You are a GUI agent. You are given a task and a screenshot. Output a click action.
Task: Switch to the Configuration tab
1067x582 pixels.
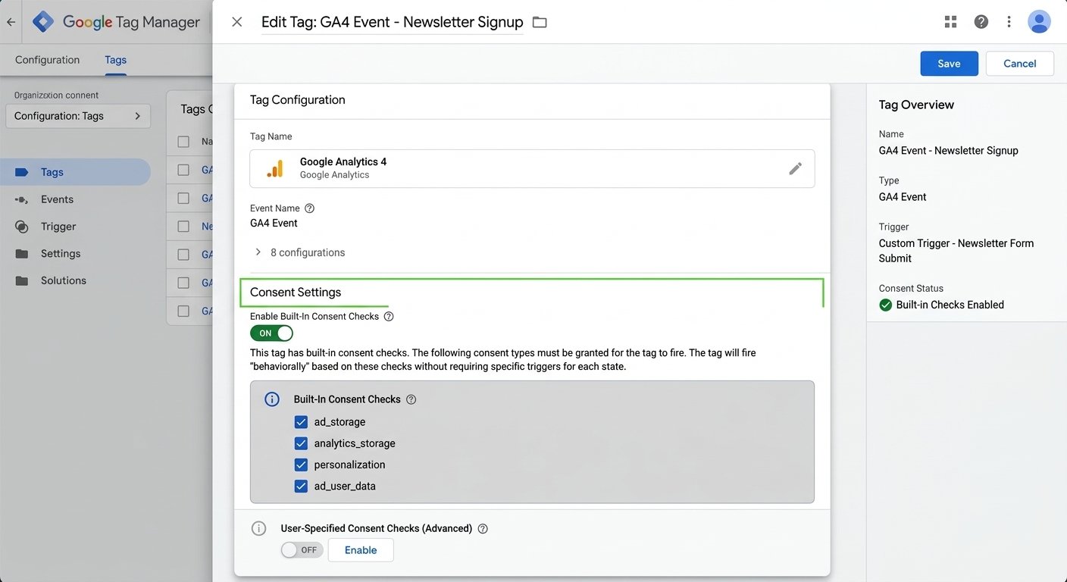47,60
